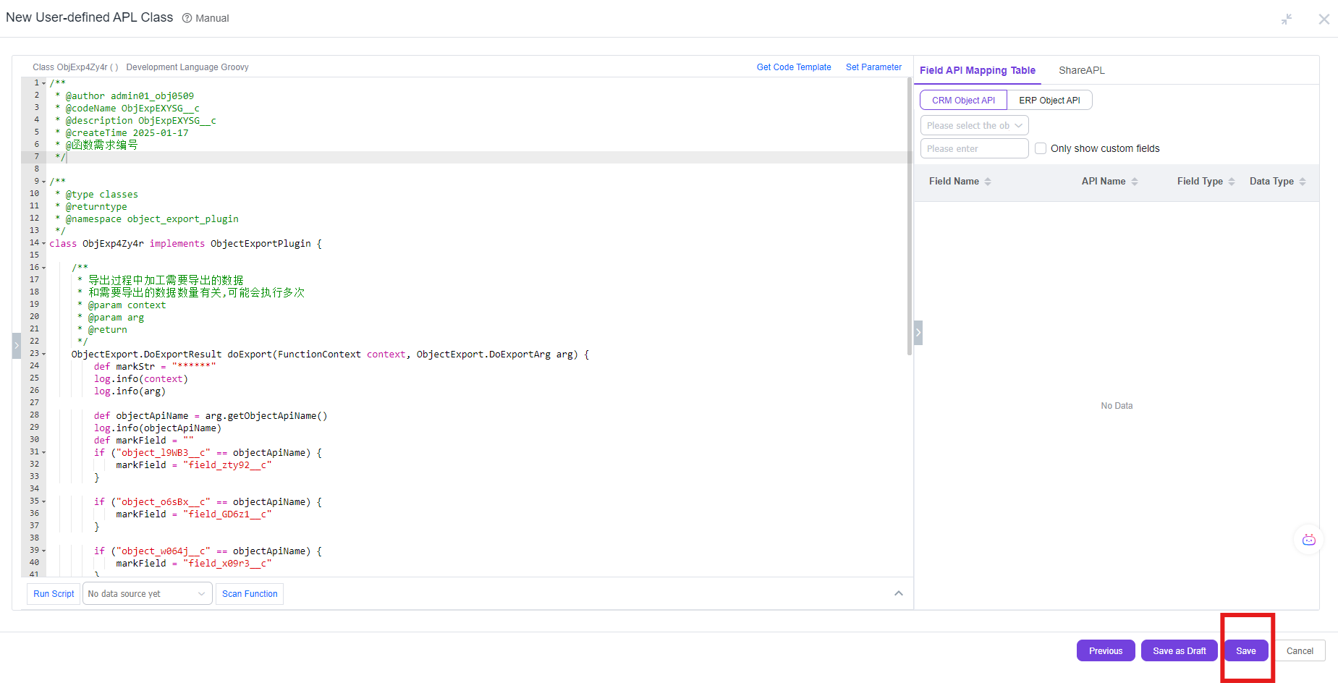The width and height of the screenshot is (1338, 683).
Task: Sort by Field Name column arrows
Action: tap(988, 182)
